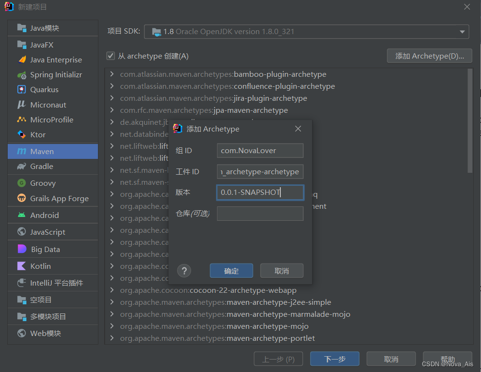Click the archetype list vertical scrollbar
This screenshot has height=372, width=481.
click(469, 121)
